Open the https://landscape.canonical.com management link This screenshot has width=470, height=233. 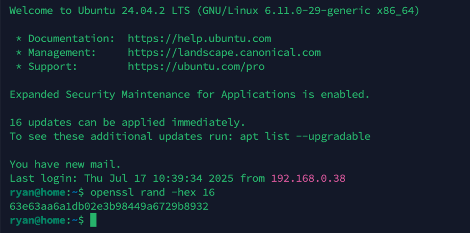coord(224,53)
